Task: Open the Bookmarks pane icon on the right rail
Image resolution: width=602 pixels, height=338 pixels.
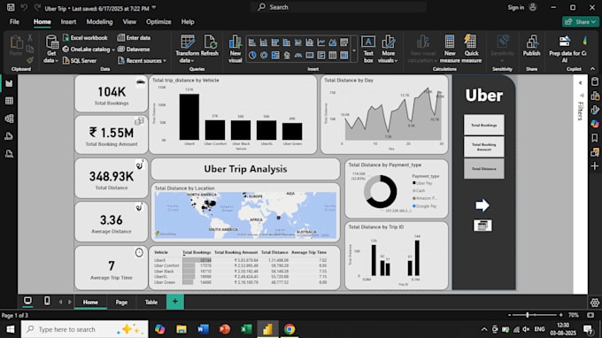Action: coord(595,138)
